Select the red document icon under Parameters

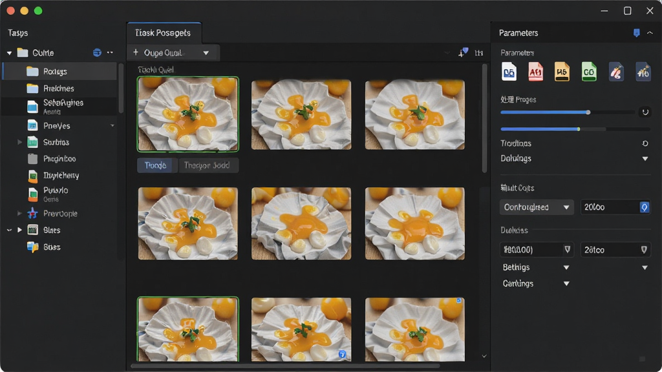point(535,72)
